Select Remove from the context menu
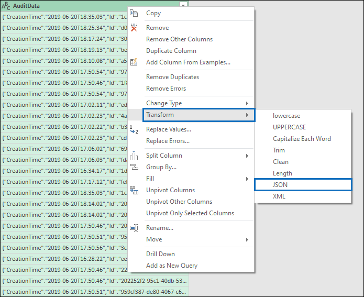The height and width of the screenshot is (297, 364). 191,28
